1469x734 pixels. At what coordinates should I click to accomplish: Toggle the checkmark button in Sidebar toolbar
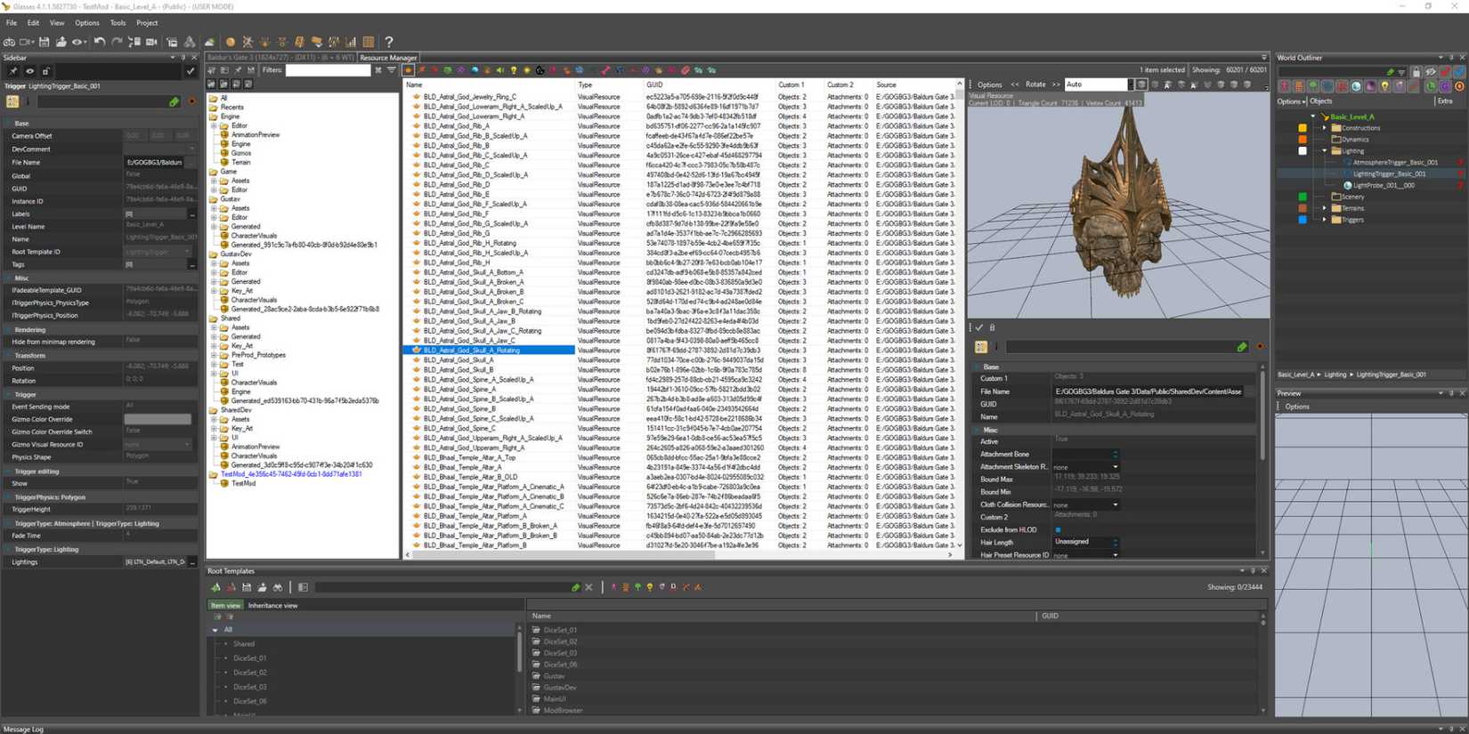click(x=190, y=71)
